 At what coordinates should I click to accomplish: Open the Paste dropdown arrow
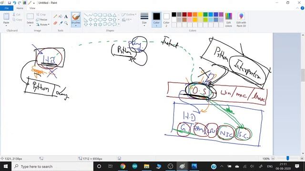[6, 26]
